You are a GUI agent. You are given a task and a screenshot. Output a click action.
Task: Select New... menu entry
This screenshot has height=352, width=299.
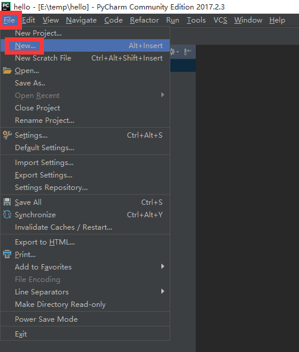coord(85,46)
